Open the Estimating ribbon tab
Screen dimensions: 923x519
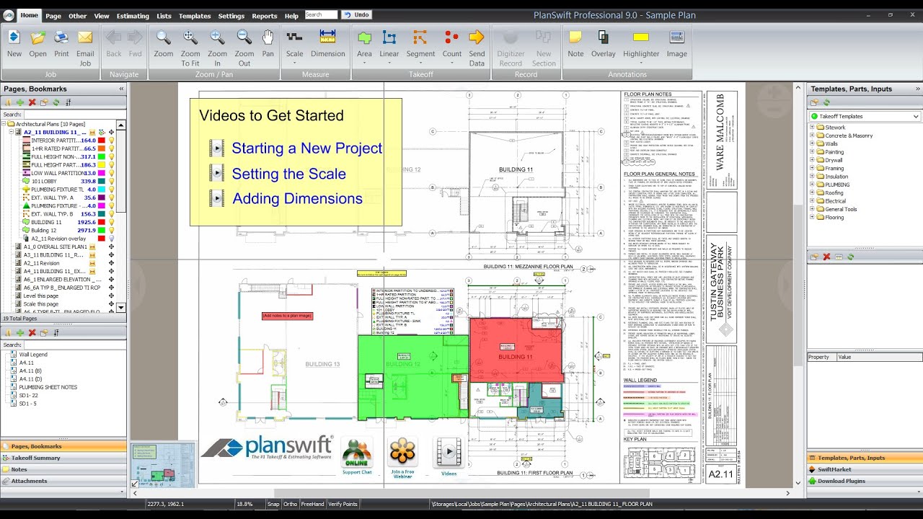(x=133, y=16)
